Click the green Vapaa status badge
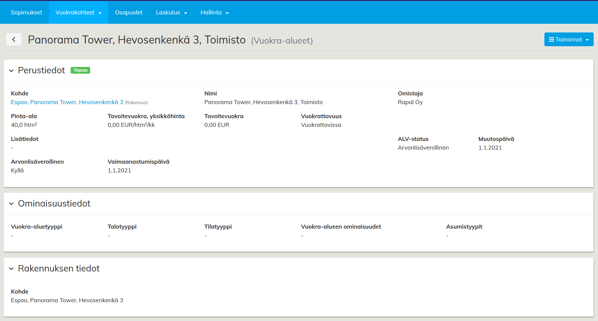This screenshot has width=598, height=321. [80, 70]
